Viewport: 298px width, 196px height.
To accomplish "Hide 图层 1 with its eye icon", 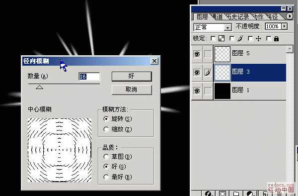I will (197, 91).
